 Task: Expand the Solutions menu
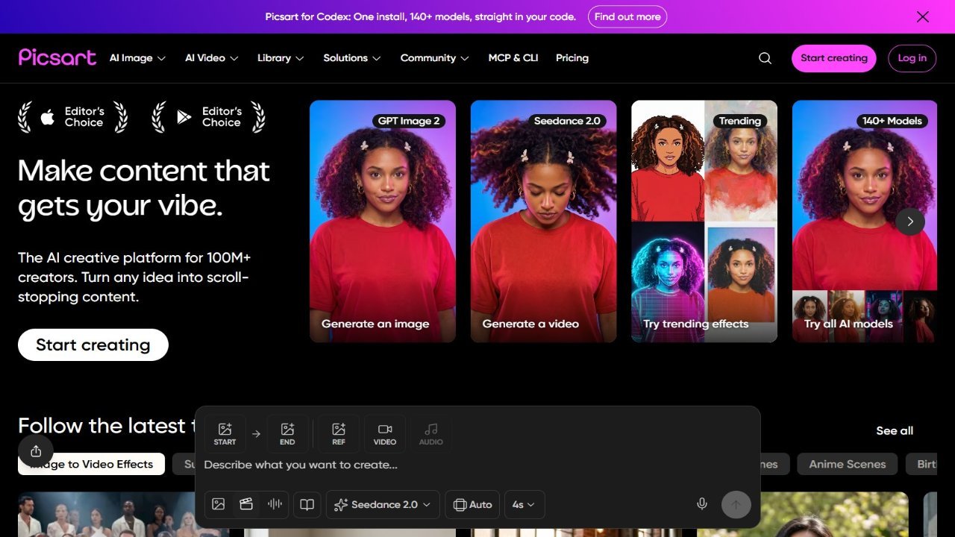(x=352, y=58)
